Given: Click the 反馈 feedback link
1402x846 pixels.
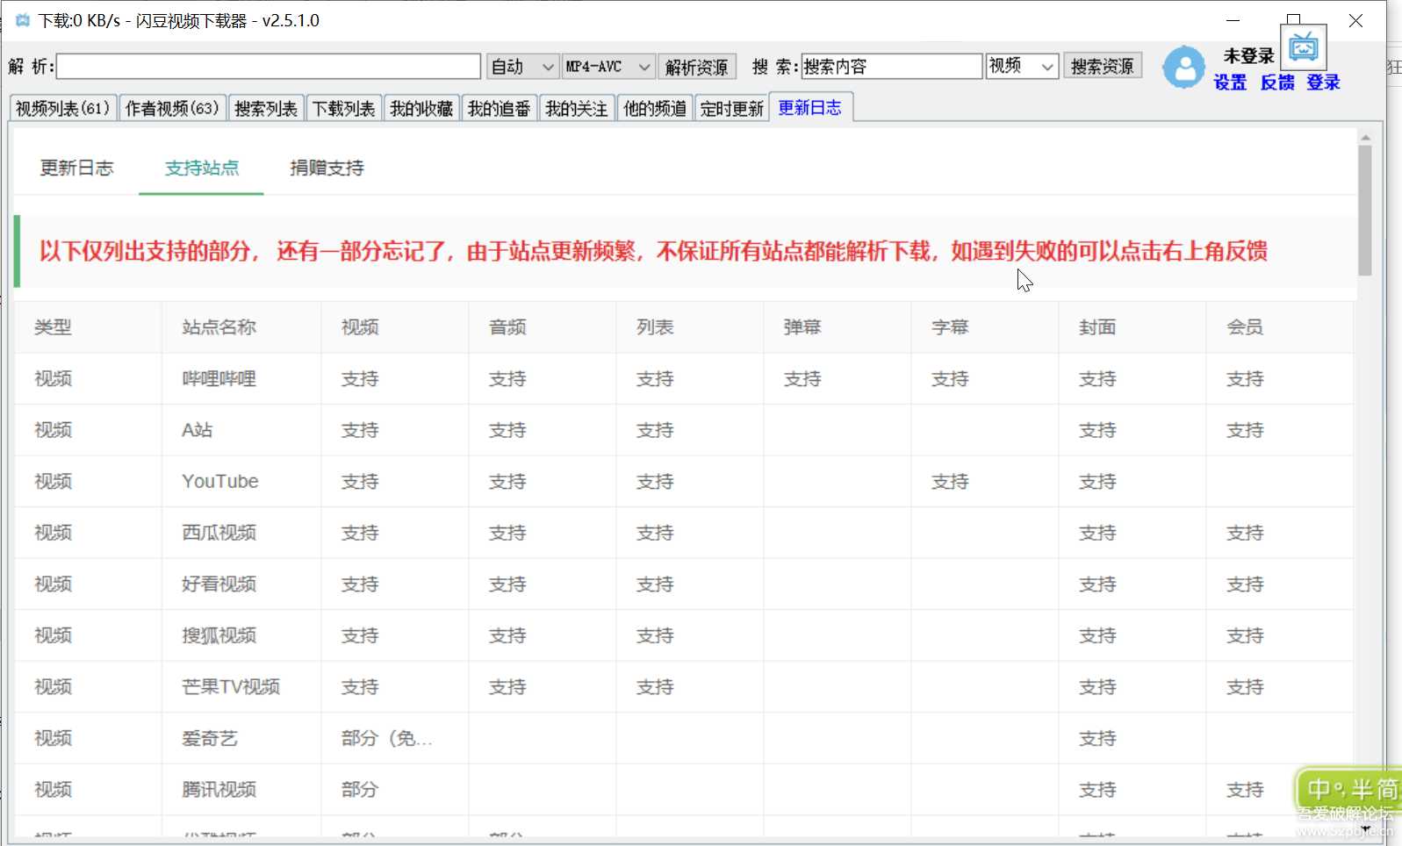Looking at the screenshot, I should [1276, 82].
